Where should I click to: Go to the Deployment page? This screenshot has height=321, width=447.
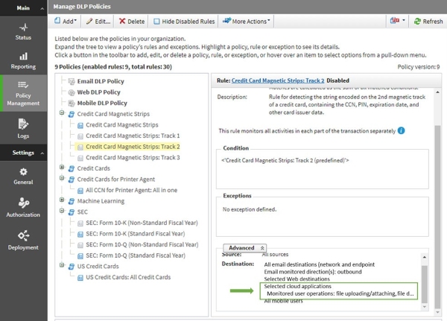point(23,240)
